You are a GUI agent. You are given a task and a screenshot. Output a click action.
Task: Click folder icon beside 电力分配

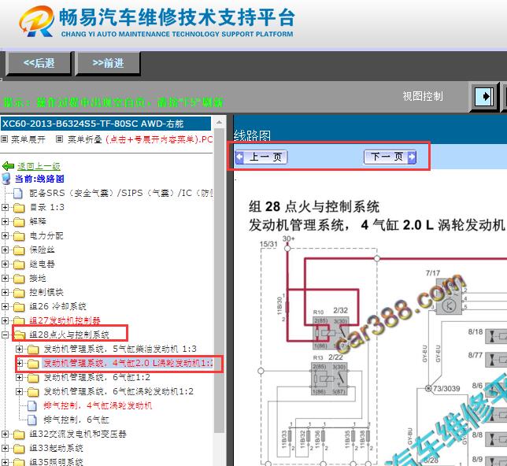(19, 235)
